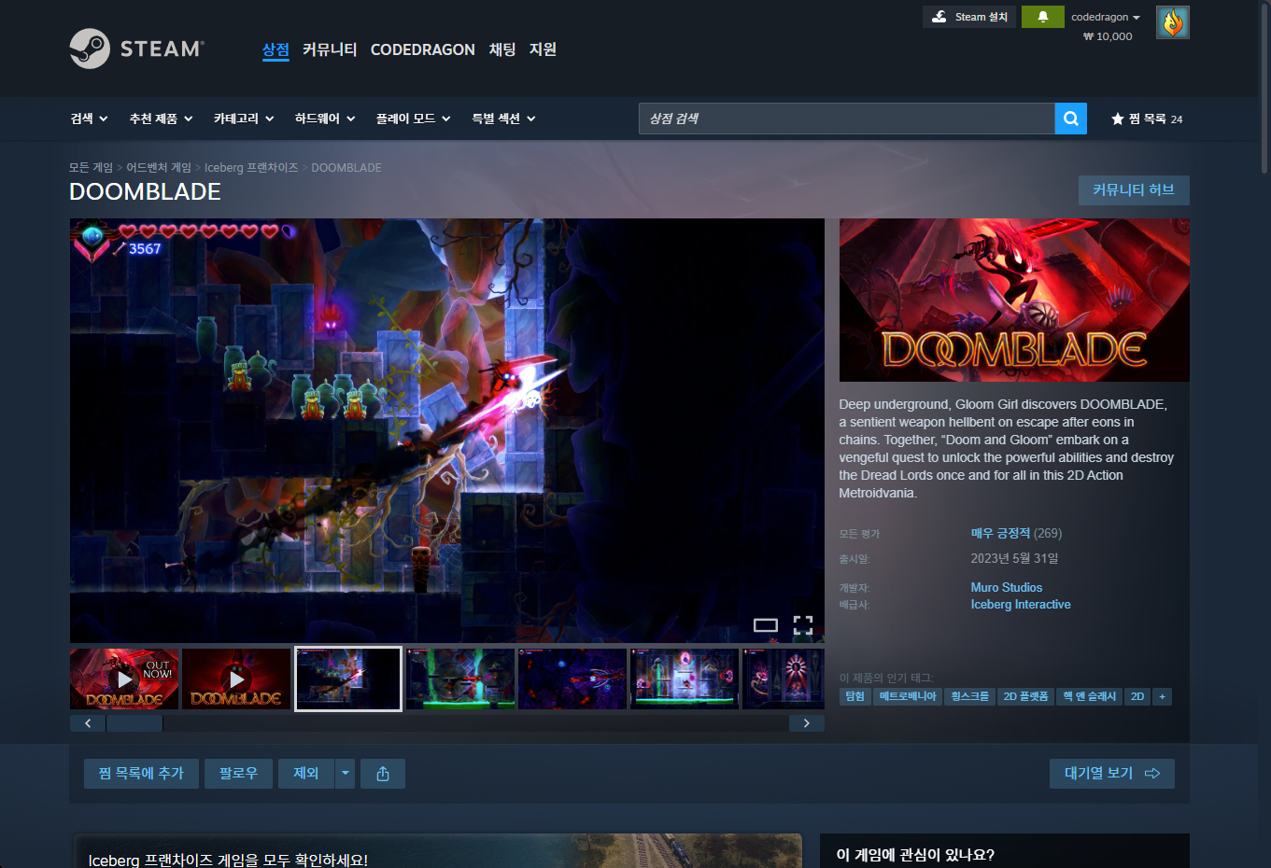Click the Iceberg 프랜차이즈 breadcrumb link
1271x868 pixels.
[x=251, y=167]
